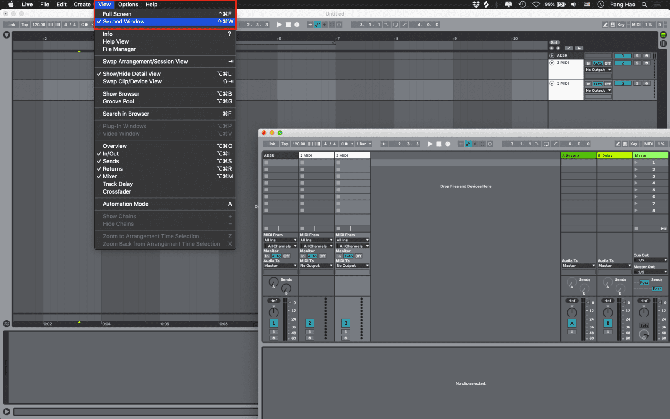Toggle Show/Hide Detail View menu item
Image resolution: width=670 pixels, height=419 pixels.
point(165,74)
